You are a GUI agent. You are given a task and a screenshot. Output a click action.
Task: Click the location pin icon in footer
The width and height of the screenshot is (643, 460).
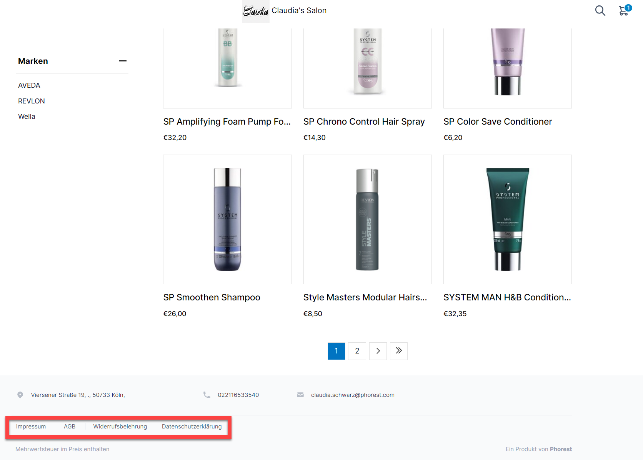click(x=20, y=395)
